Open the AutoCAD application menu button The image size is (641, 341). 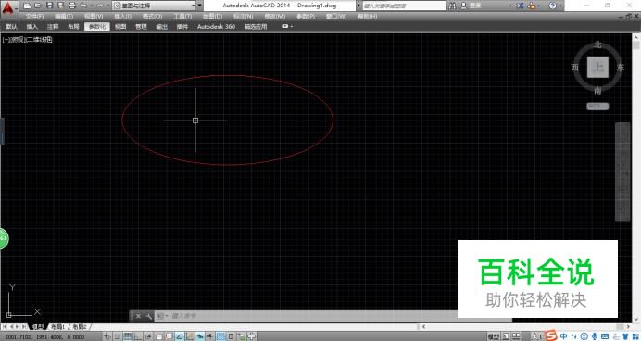[x=10, y=8]
